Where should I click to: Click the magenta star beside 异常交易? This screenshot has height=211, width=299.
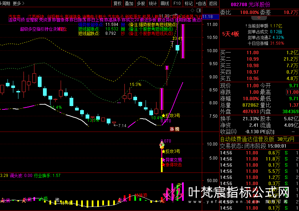tap(163, 160)
